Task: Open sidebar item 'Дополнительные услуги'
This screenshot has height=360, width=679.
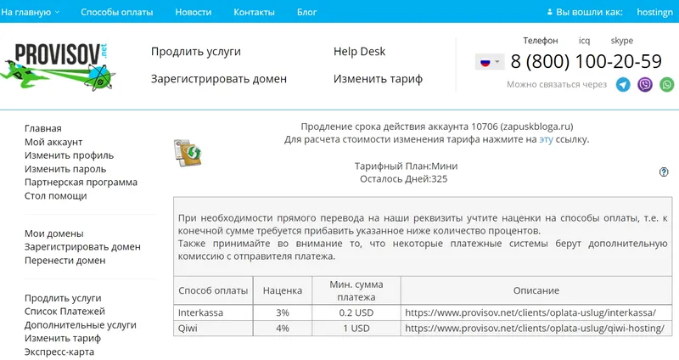Action: point(80,324)
